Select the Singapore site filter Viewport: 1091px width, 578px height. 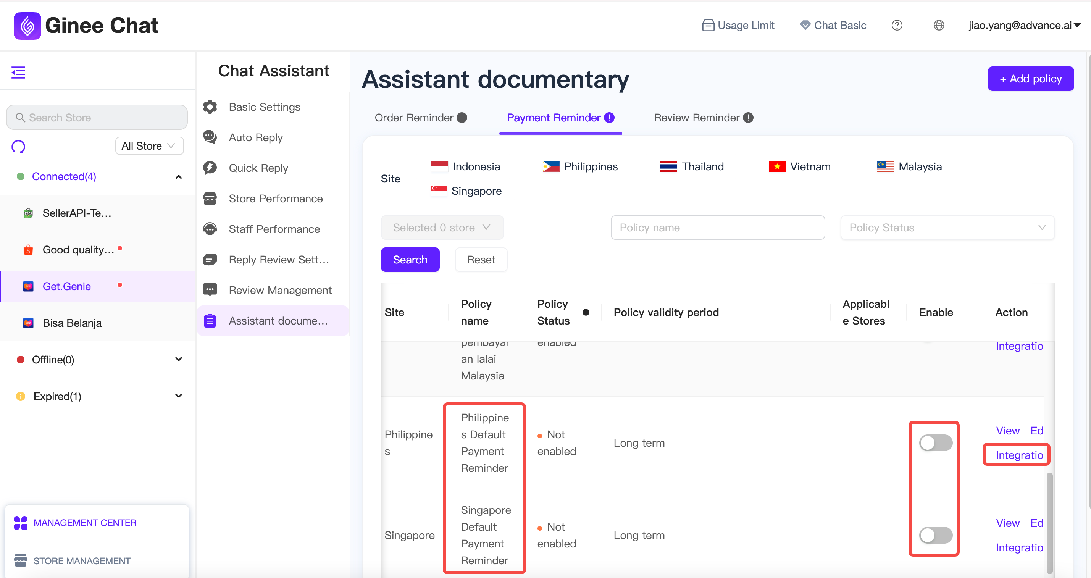[x=466, y=191]
